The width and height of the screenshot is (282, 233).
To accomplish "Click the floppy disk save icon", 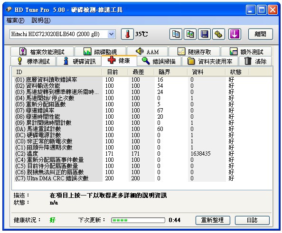I will 204,34.
